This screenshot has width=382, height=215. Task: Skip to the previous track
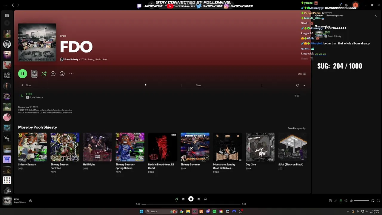click(183, 199)
